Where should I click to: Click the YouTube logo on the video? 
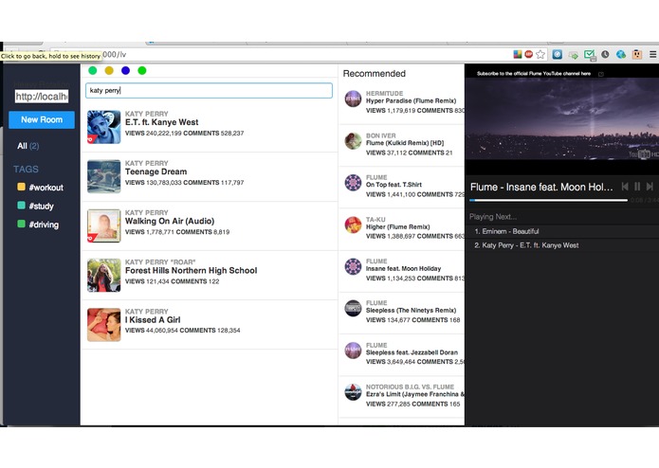pos(640,154)
